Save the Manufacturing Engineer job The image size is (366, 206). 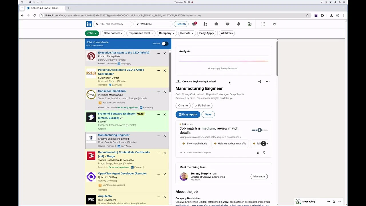click(x=208, y=114)
